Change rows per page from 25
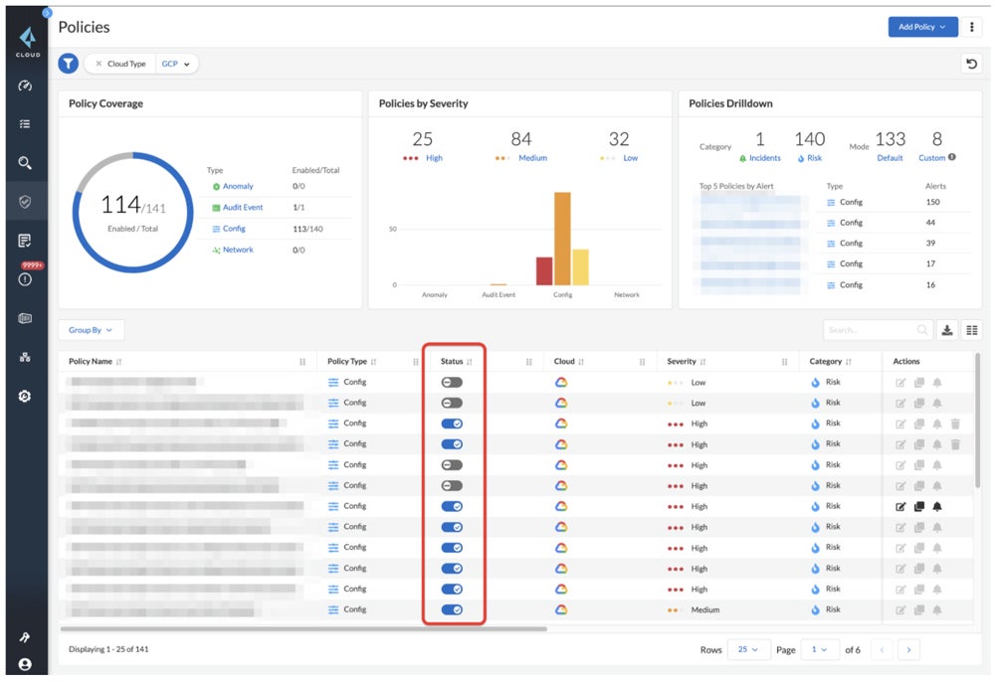Image resolution: width=995 pixels, height=682 pixels. [x=747, y=649]
